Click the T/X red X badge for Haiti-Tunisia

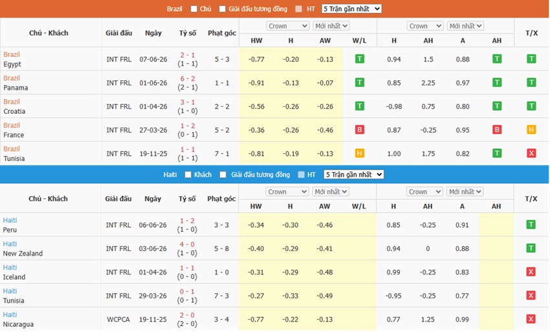point(531,296)
